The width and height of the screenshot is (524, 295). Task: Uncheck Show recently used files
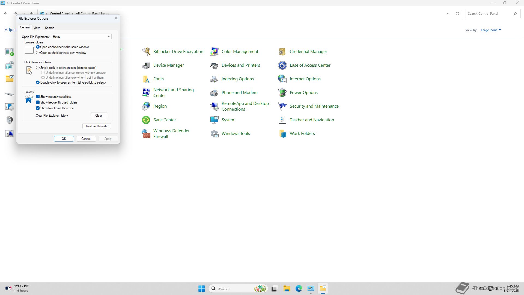coord(38,97)
